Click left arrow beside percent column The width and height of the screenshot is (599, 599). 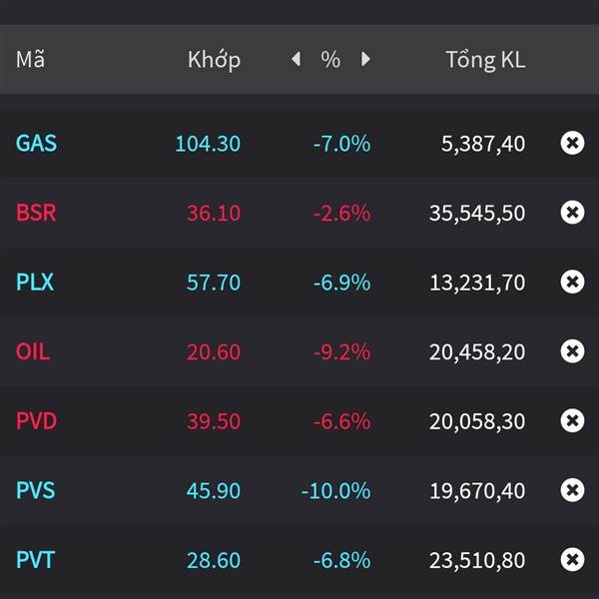[296, 60]
